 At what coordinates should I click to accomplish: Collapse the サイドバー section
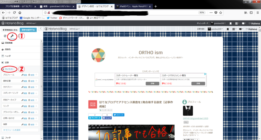pyautogui.click(x=20, y=69)
